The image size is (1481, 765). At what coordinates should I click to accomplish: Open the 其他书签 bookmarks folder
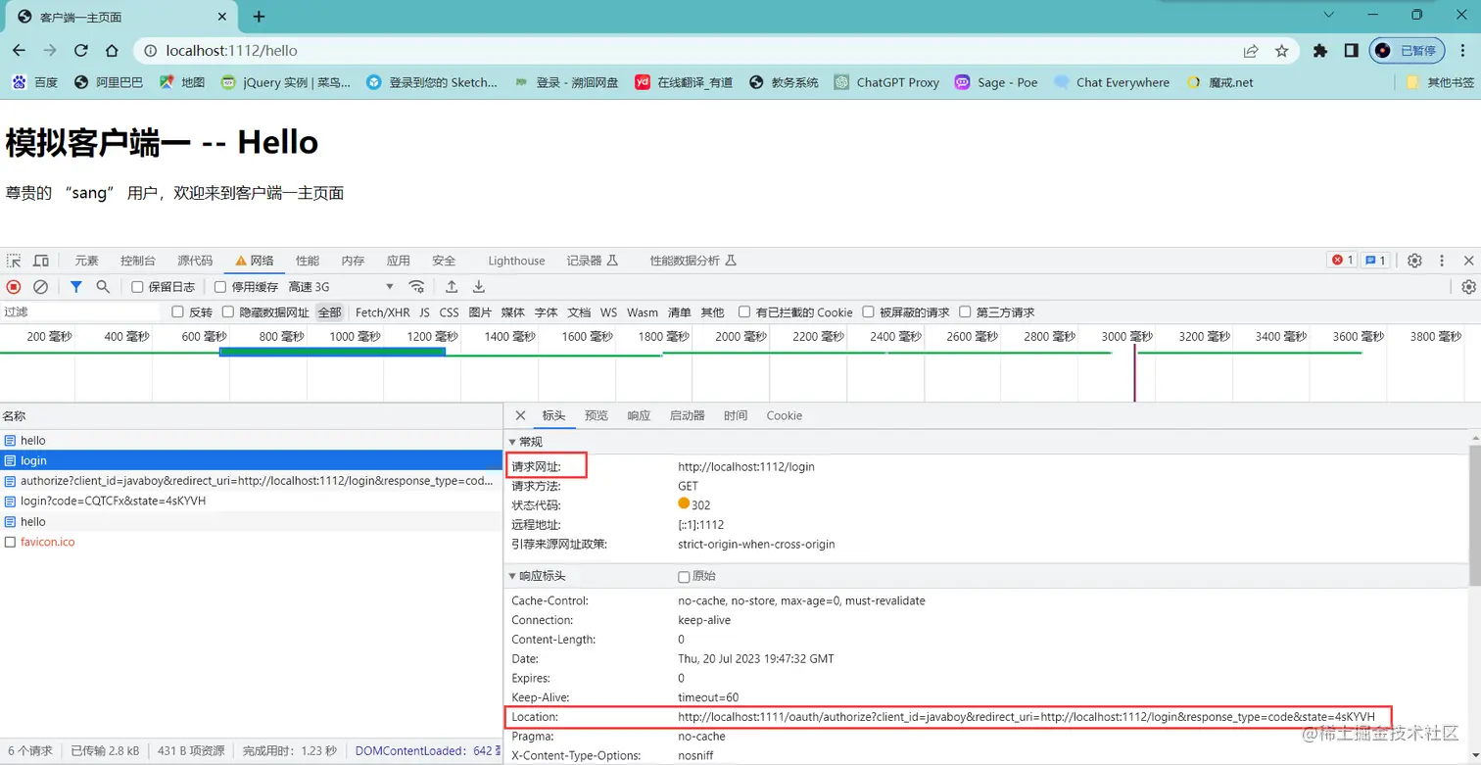[1441, 83]
